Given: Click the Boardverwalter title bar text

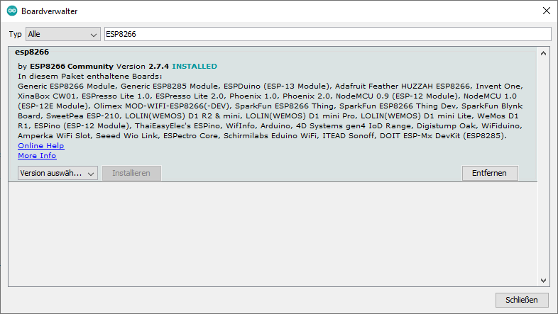Looking at the screenshot, I should (50, 11).
